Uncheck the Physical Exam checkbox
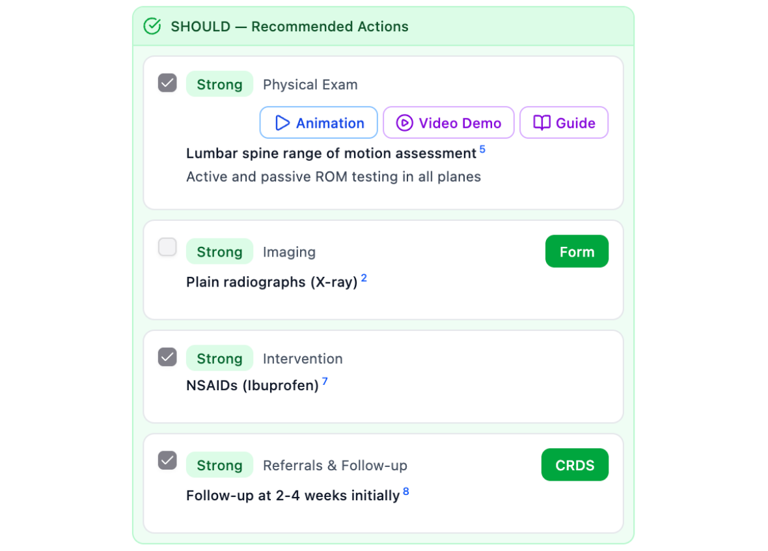 click(x=167, y=83)
